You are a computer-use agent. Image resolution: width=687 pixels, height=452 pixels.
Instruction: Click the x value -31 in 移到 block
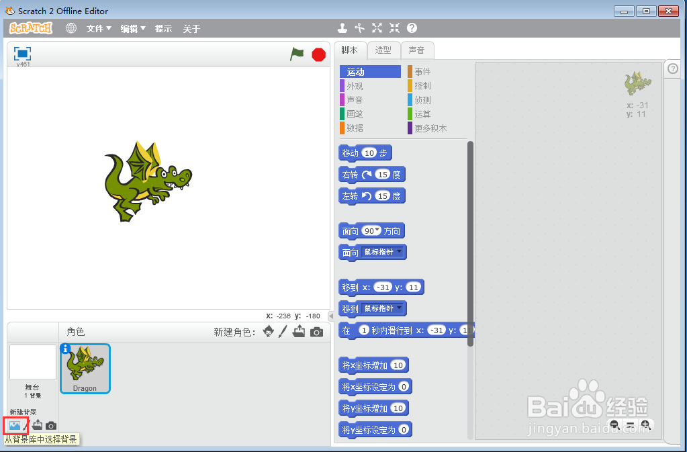point(383,287)
